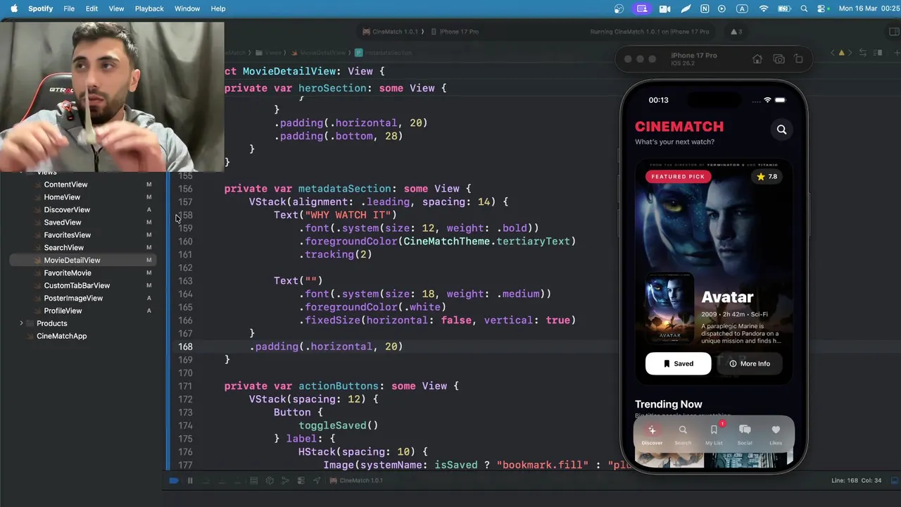The height and width of the screenshot is (507, 901).
Task: Go to previous issue arrow in editor
Action: (x=833, y=53)
